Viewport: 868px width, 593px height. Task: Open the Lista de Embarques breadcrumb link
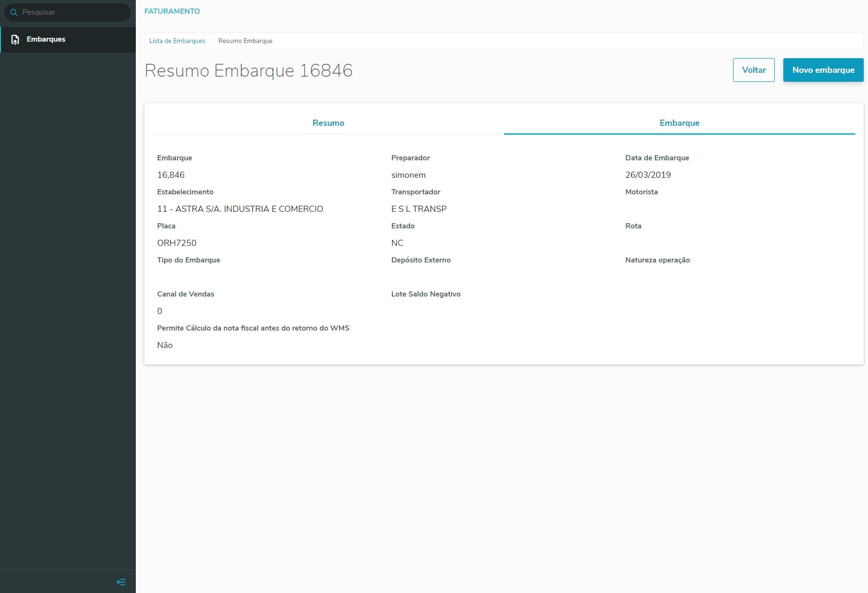(177, 41)
